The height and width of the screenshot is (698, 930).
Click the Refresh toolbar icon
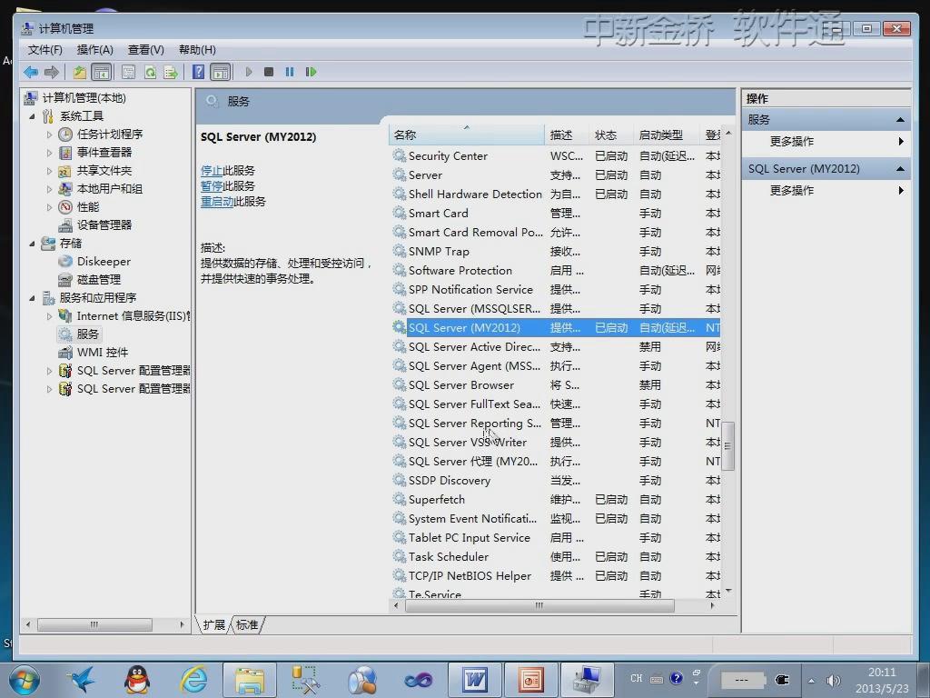pos(150,72)
